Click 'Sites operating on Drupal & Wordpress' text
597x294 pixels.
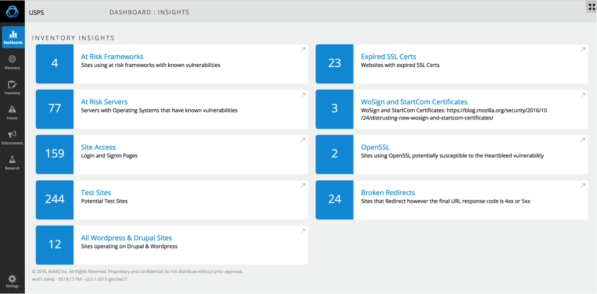[x=129, y=247]
